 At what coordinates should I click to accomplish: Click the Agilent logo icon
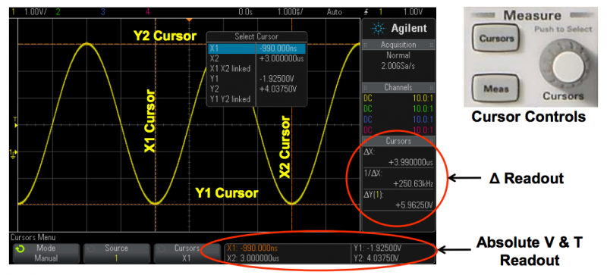tap(377, 28)
